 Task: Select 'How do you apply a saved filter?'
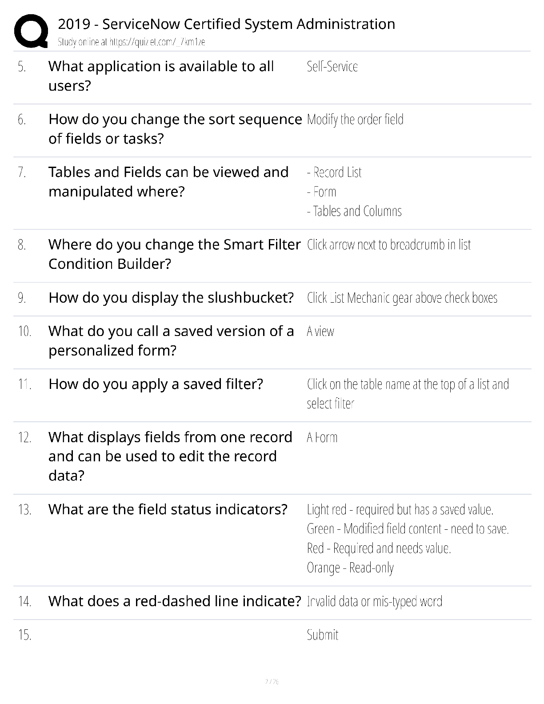(156, 384)
